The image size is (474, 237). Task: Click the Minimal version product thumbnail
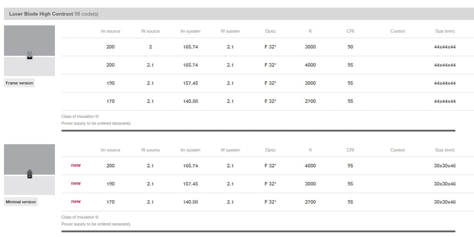pyautogui.click(x=29, y=170)
